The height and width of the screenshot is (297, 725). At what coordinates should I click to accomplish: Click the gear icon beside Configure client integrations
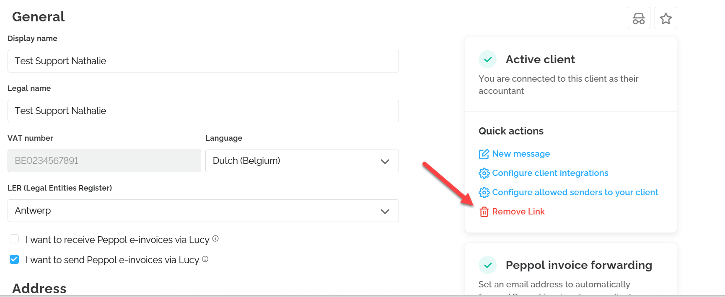[x=484, y=173]
